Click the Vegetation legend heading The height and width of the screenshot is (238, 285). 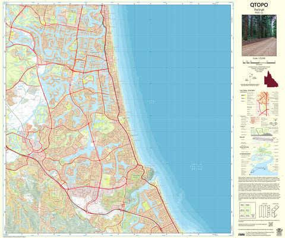(x=243, y=147)
